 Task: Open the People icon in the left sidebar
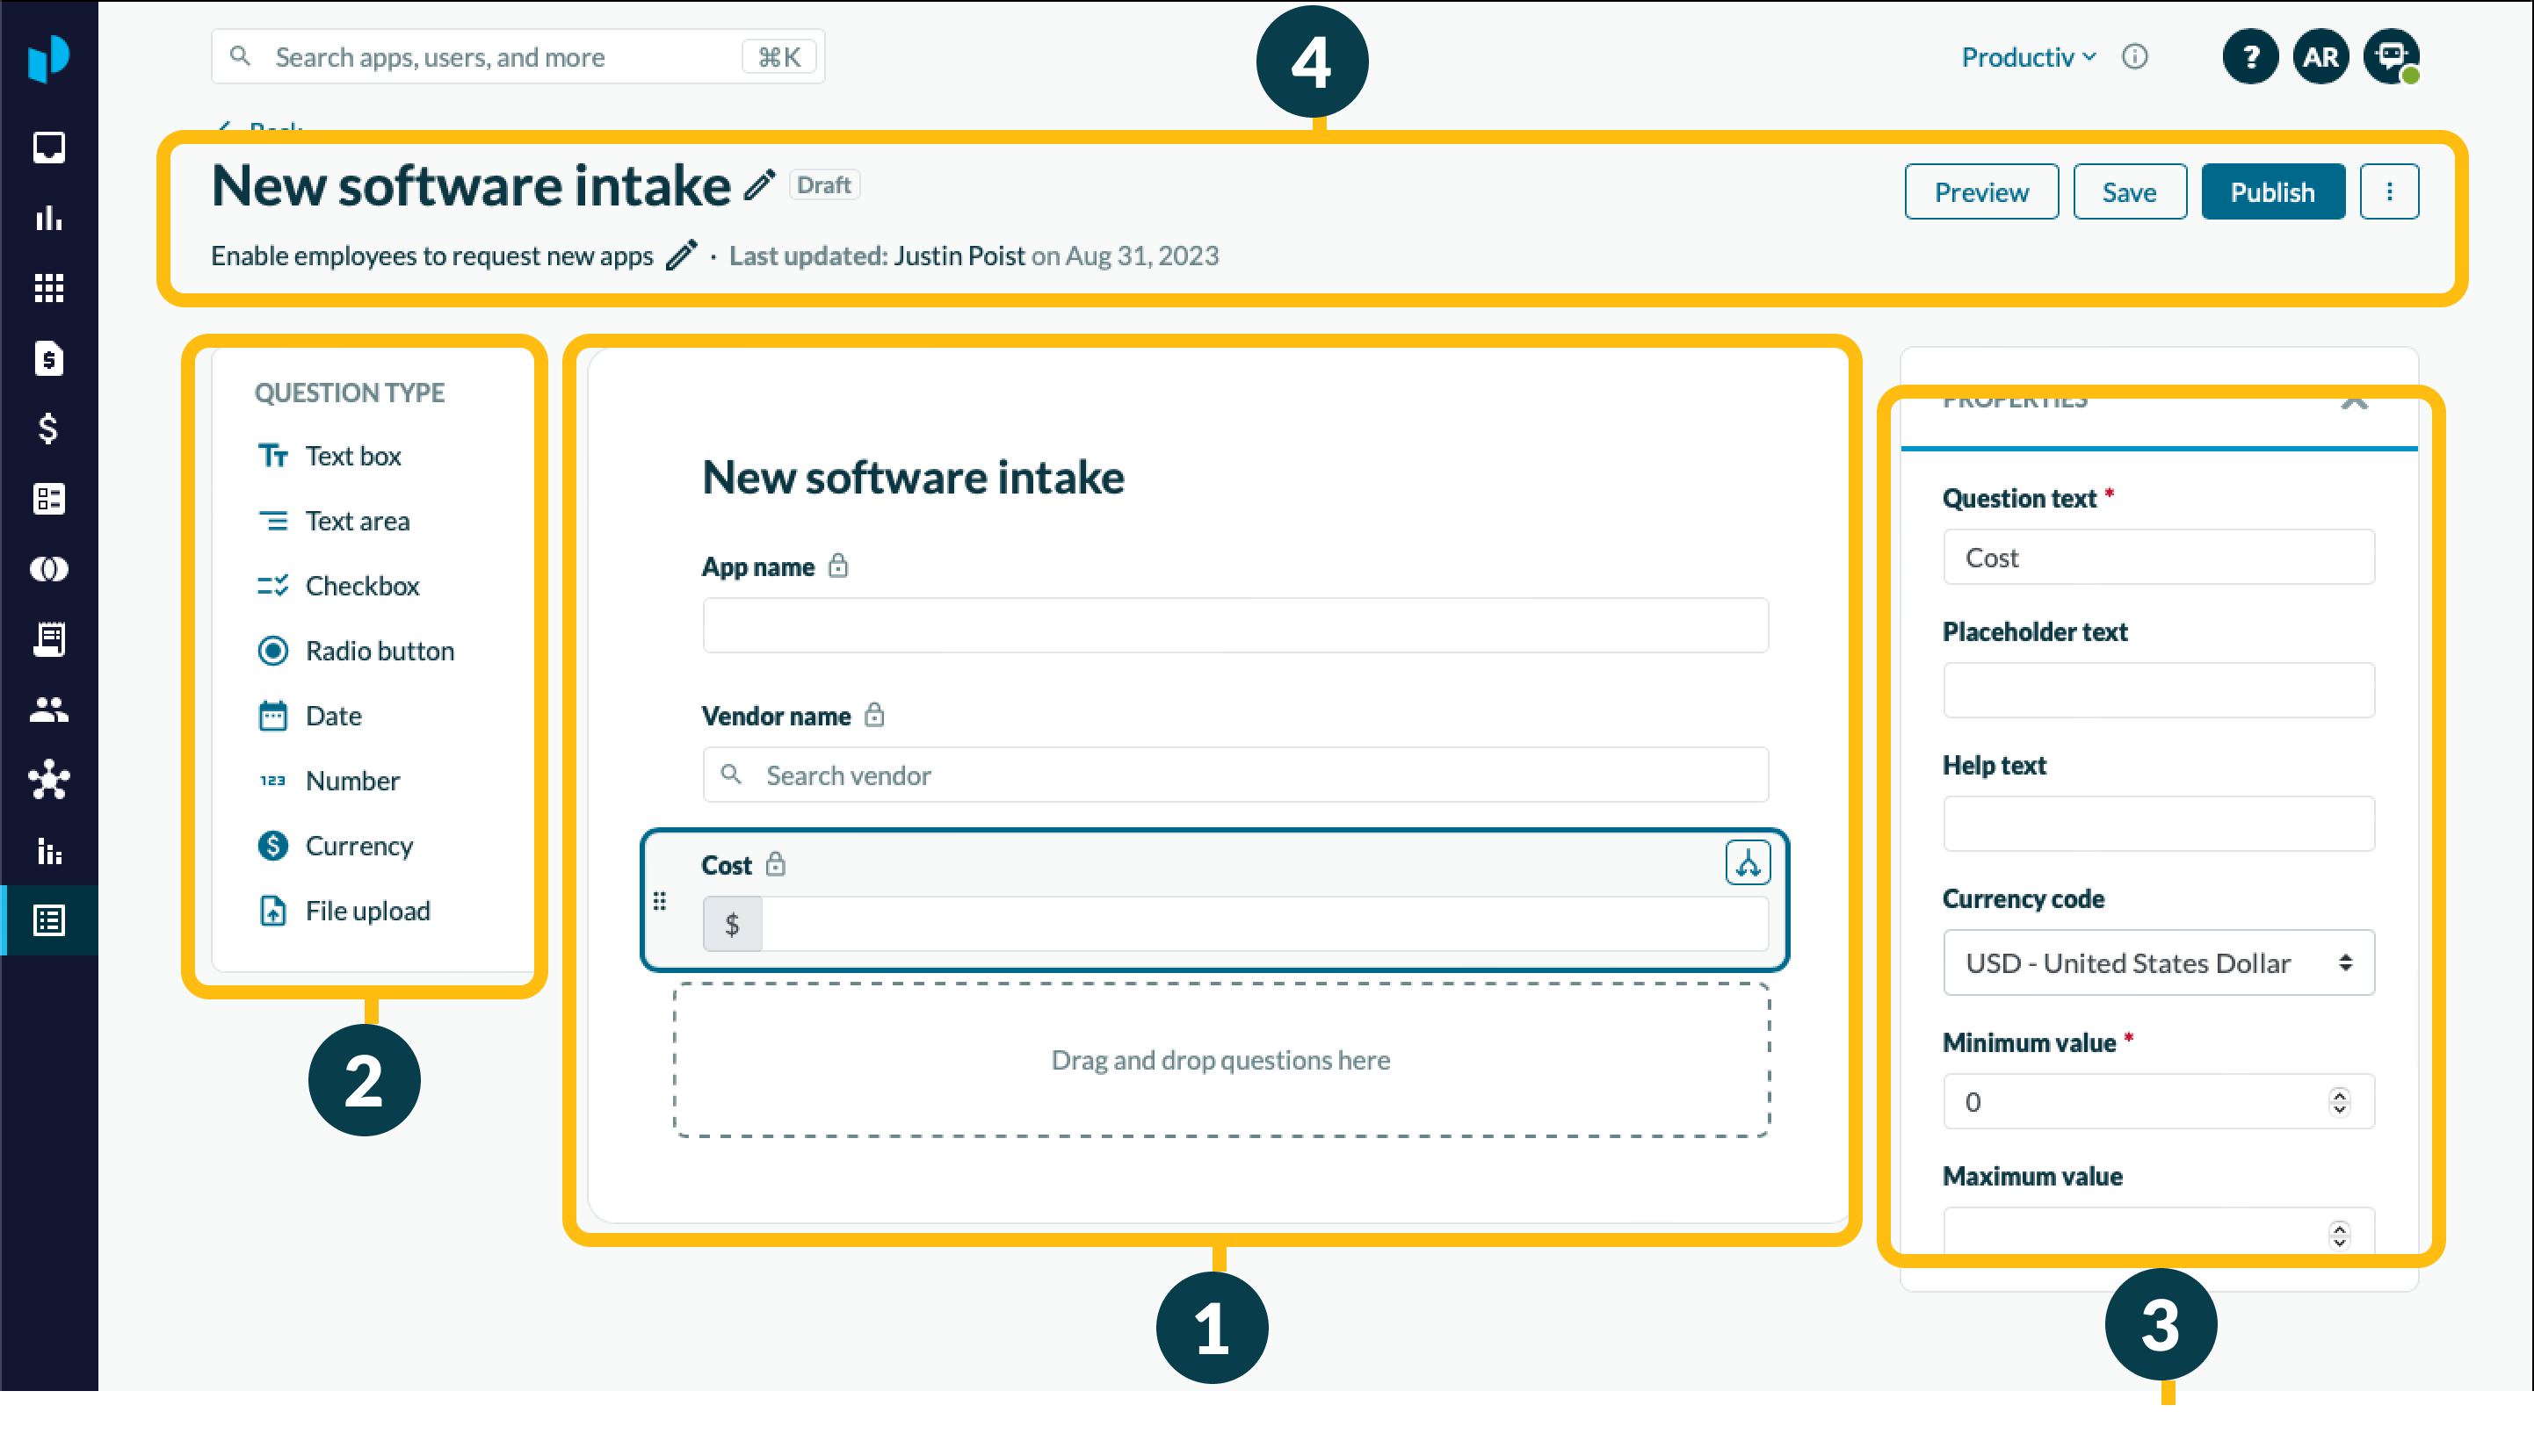[x=48, y=710]
